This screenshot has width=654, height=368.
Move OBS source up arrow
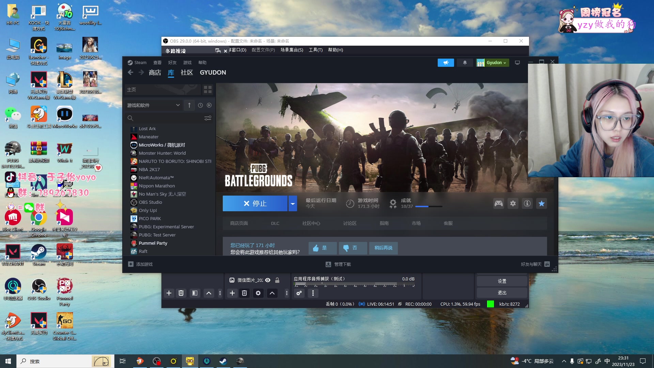coord(272,293)
